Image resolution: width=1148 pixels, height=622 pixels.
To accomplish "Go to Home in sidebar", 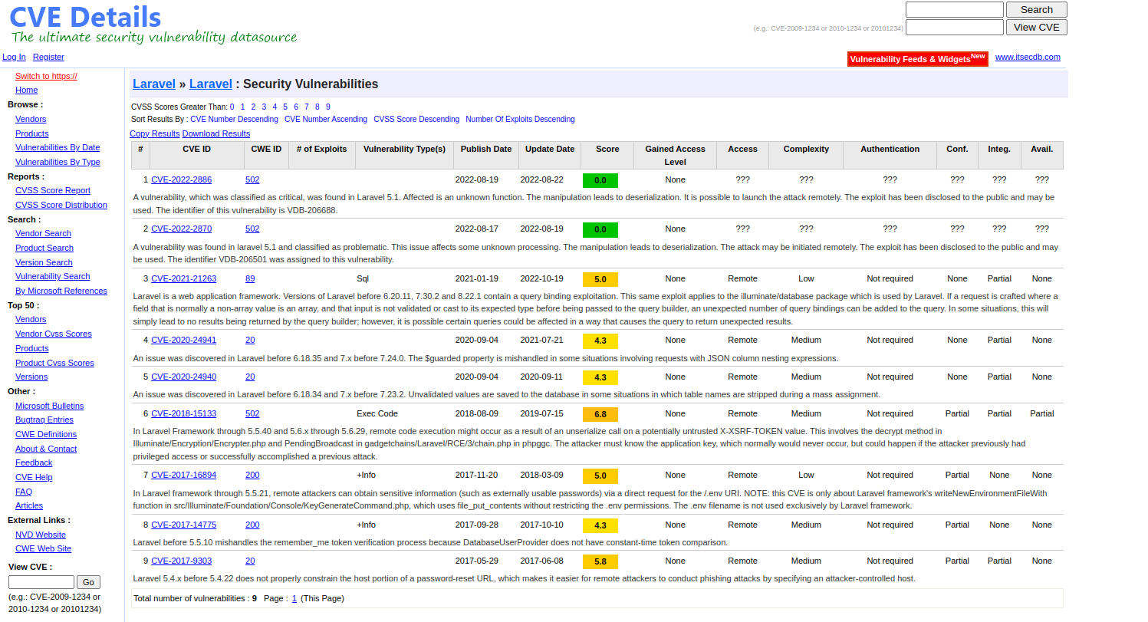I will coord(26,90).
